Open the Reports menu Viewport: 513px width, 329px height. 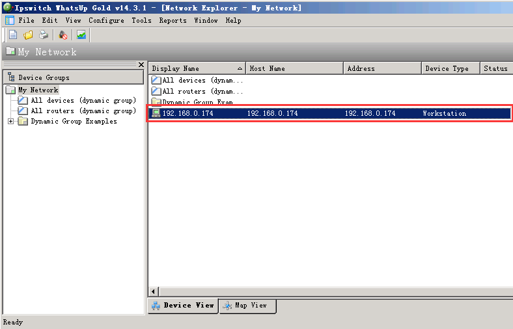173,20
